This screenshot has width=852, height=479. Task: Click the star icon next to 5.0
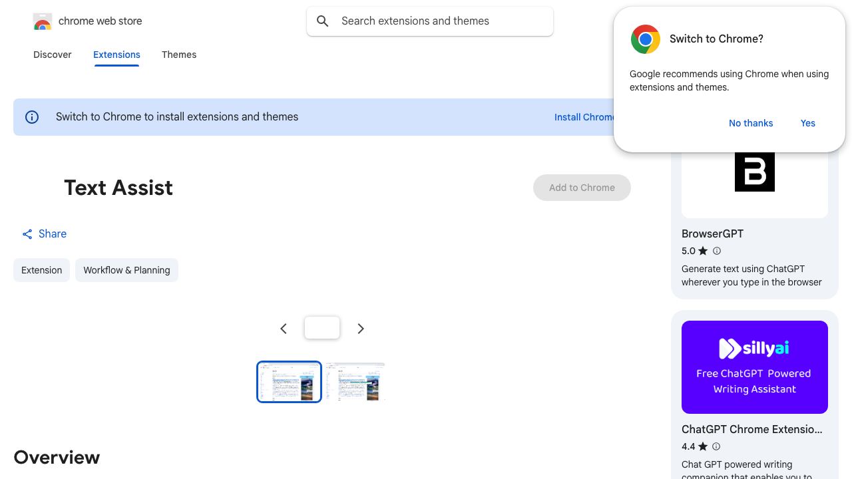pyautogui.click(x=703, y=251)
